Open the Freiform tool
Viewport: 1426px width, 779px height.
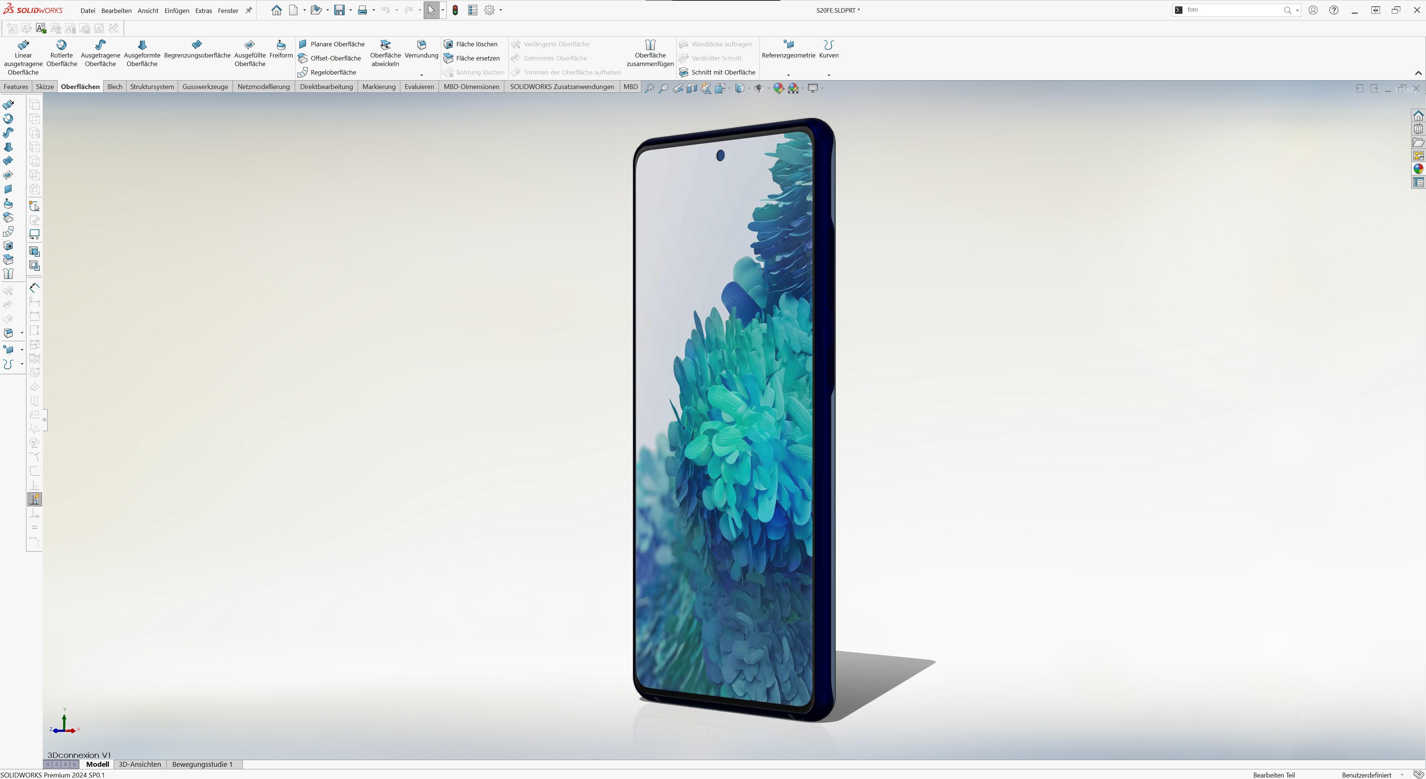point(281,49)
